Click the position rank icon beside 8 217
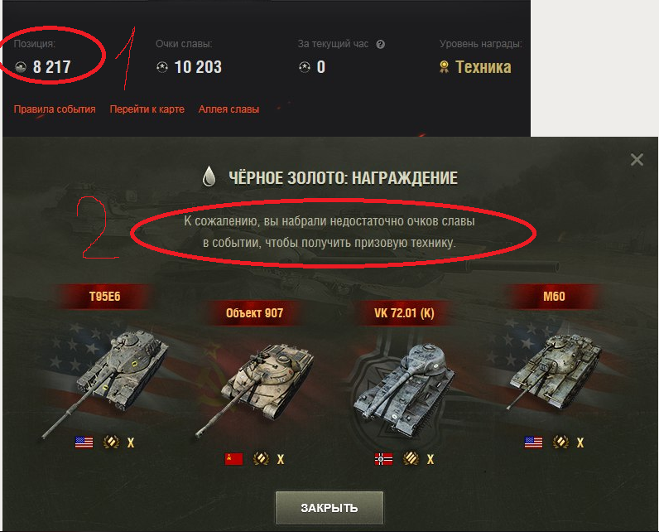Screen dimensions: 659x532 pyautogui.click(x=20, y=67)
